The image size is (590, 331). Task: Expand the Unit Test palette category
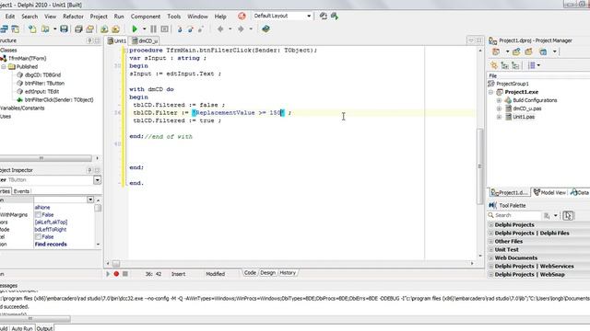[x=491, y=249]
